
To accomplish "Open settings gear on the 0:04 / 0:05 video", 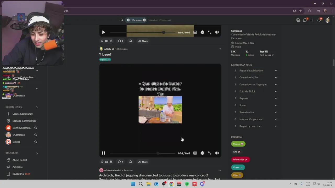I will click(x=202, y=32).
